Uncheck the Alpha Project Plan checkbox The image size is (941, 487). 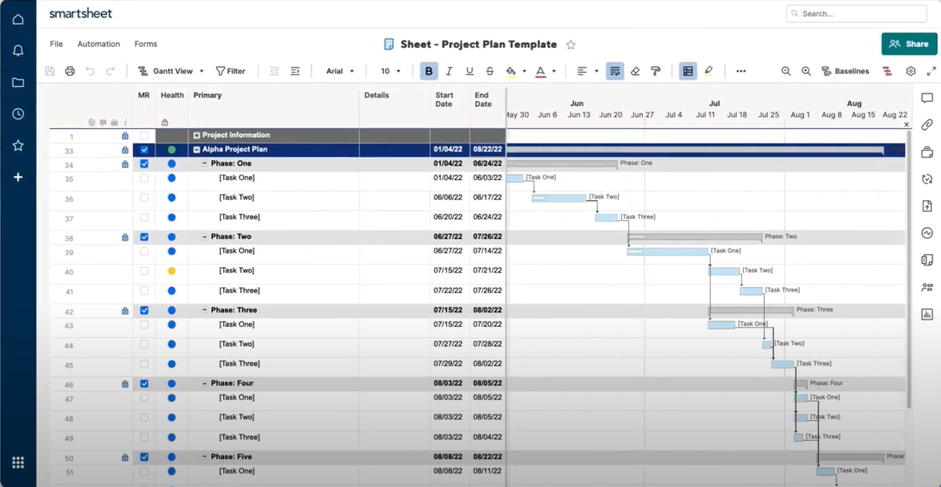tap(144, 149)
